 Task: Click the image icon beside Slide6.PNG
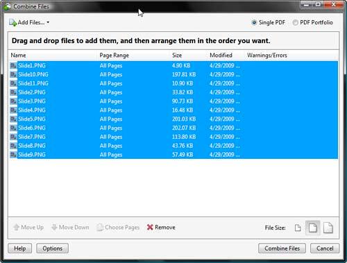tap(13, 128)
